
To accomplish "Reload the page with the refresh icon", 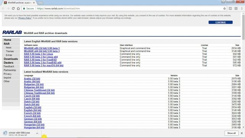I will tap(13, 8).
